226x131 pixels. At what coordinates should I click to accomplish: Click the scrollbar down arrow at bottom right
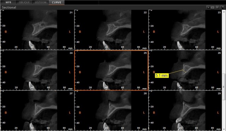coord(224,129)
